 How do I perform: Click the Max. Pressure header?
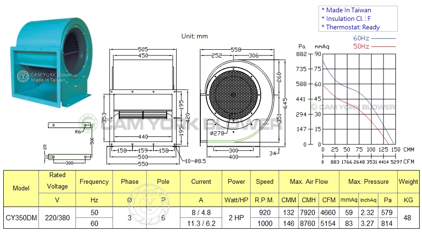tap(368, 181)
